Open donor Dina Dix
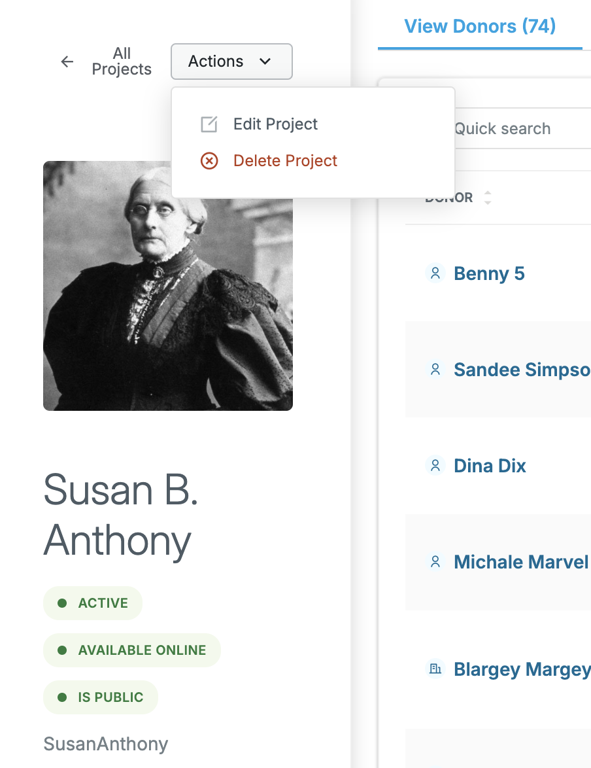 pos(490,465)
